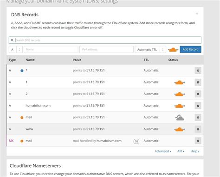Screen dimensions: 220x177
Task: Toggle orange cloud on record 2
Action: click(x=180, y=94)
